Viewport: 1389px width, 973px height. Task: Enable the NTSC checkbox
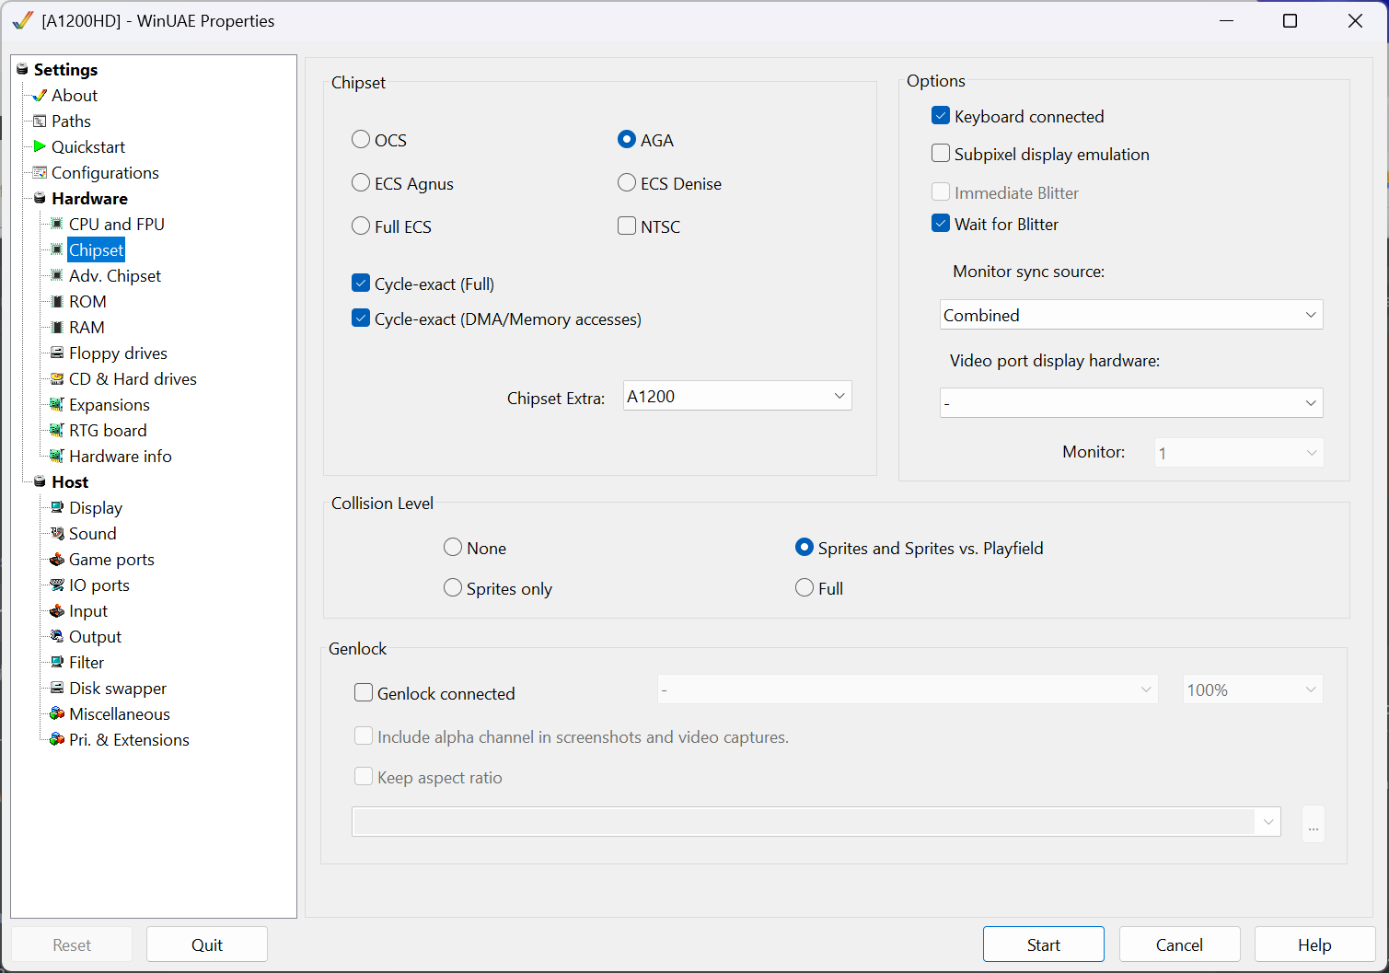(x=627, y=226)
